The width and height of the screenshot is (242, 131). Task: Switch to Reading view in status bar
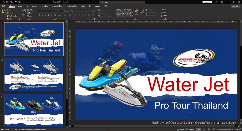(x=209, y=129)
